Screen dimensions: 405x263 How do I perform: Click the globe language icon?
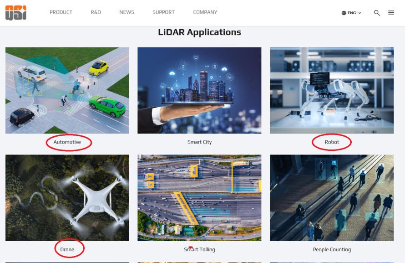point(344,13)
